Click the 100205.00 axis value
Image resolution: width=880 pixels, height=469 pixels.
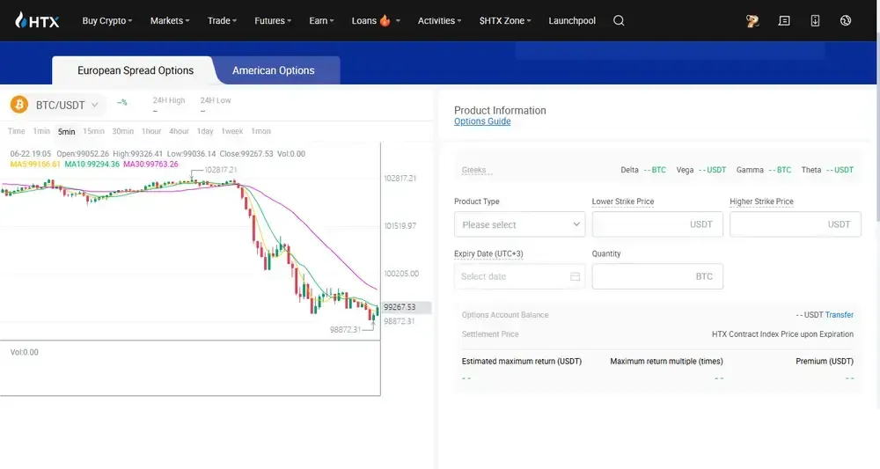(x=400, y=274)
